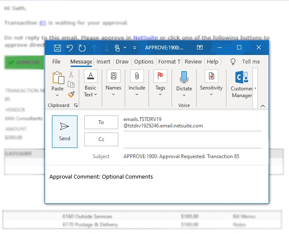Viewport: 289px width, 234px height.
Task: Undo the last action
Action: point(70,48)
